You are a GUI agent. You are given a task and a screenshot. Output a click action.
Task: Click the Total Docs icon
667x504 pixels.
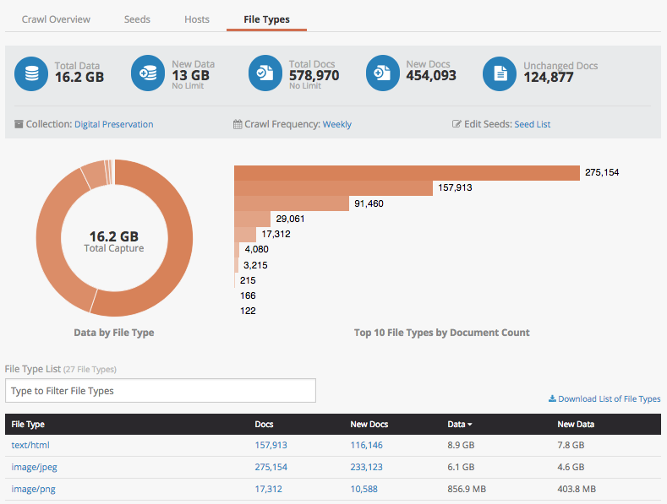click(265, 73)
